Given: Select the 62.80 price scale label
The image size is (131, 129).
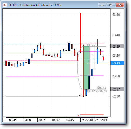Looking at the screenshot, I should 116,96.
